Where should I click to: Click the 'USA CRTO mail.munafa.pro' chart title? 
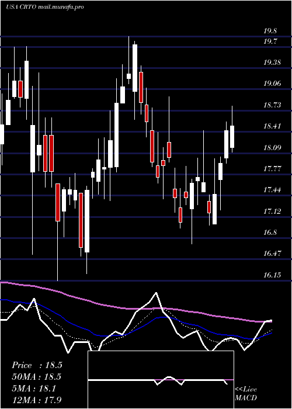pyautogui.click(x=45, y=7)
